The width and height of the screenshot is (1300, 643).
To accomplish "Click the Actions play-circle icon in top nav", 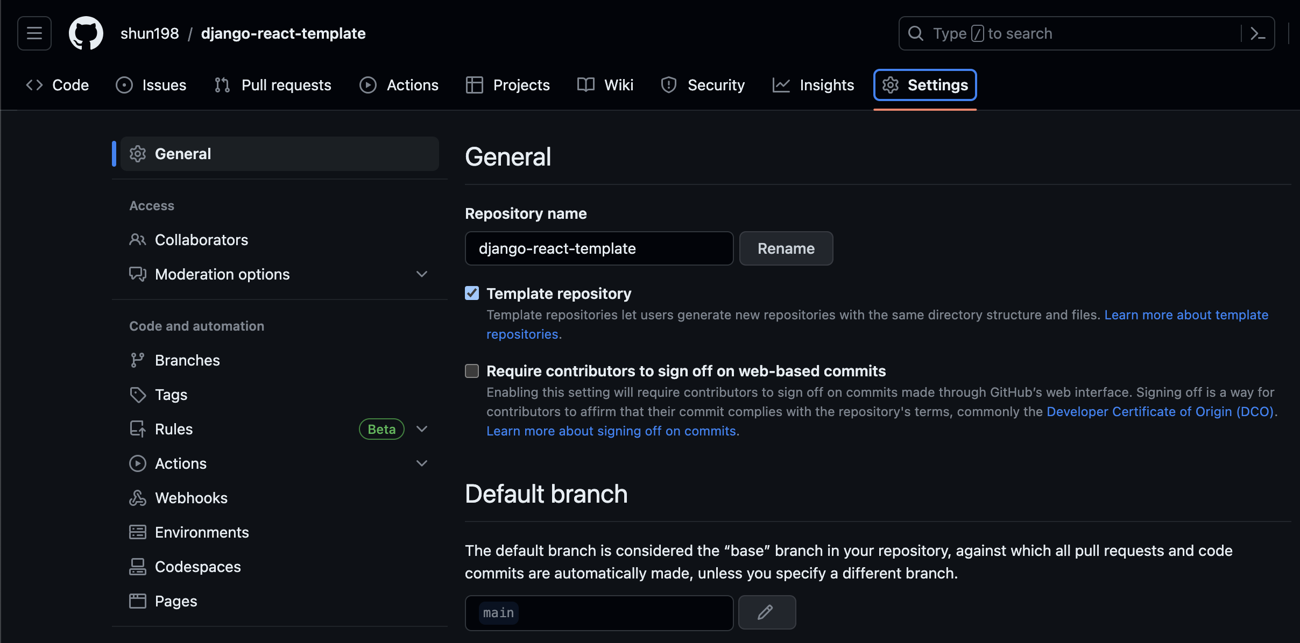I will (x=368, y=84).
